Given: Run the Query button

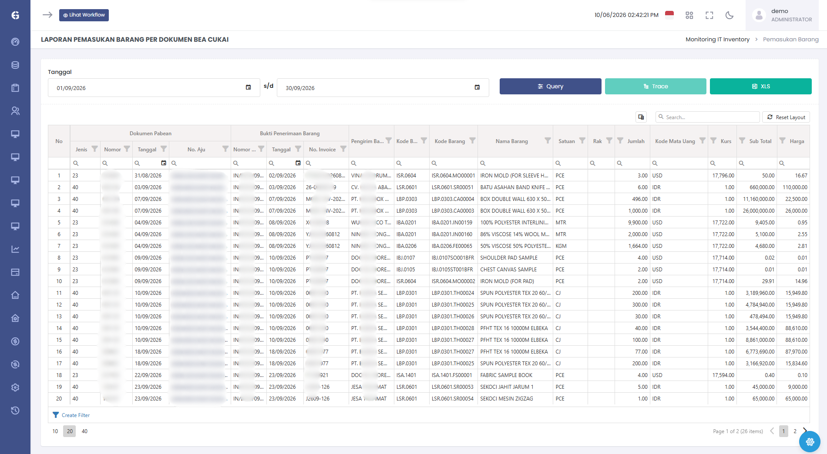Looking at the screenshot, I should (x=550, y=86).
